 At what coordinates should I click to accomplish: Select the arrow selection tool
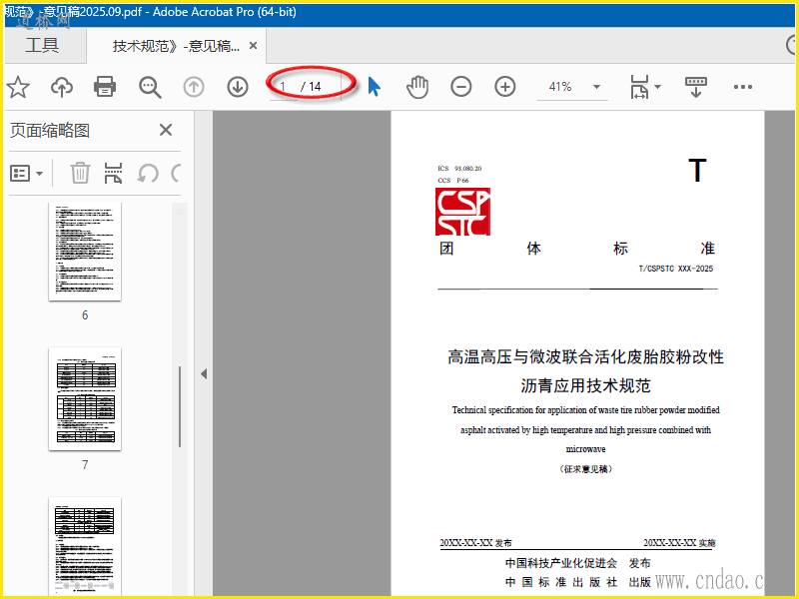point(374,87)
